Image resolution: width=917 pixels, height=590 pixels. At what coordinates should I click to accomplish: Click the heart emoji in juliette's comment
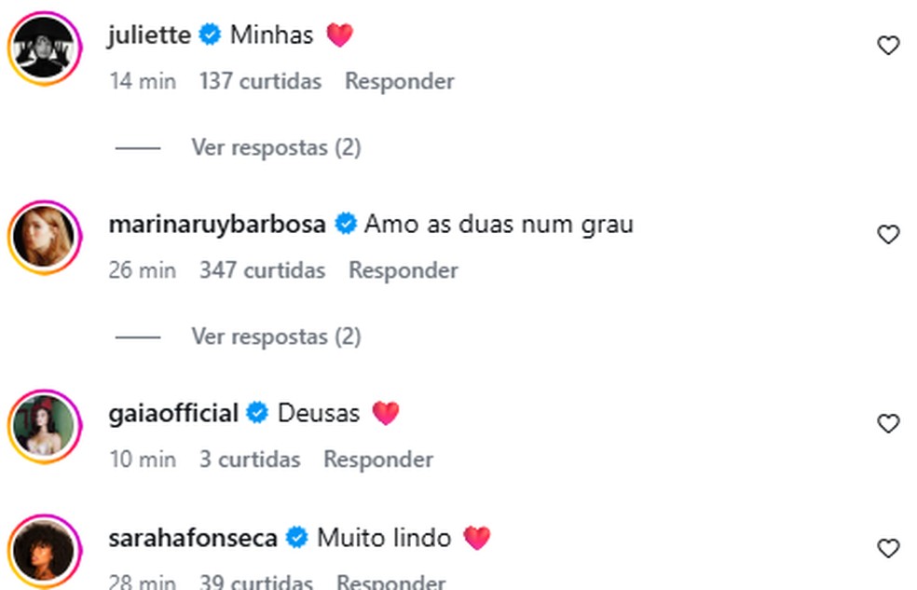(340, 34)
